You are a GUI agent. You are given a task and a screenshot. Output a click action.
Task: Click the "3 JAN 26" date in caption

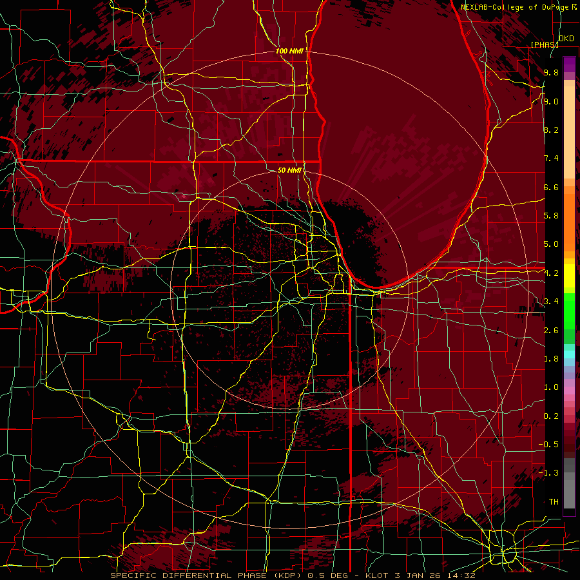coord(419,575)
